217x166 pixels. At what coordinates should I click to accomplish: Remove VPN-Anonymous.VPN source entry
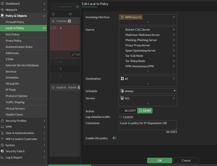174,66
